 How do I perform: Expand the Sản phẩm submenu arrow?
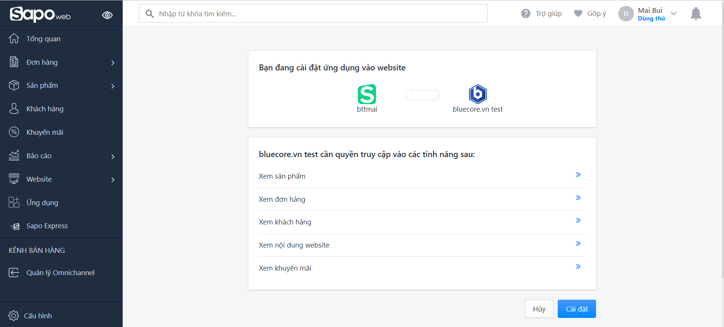click(x=113, y=86)
